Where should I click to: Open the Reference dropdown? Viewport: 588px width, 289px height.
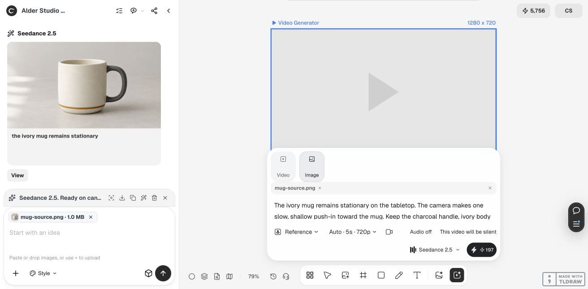296,232
